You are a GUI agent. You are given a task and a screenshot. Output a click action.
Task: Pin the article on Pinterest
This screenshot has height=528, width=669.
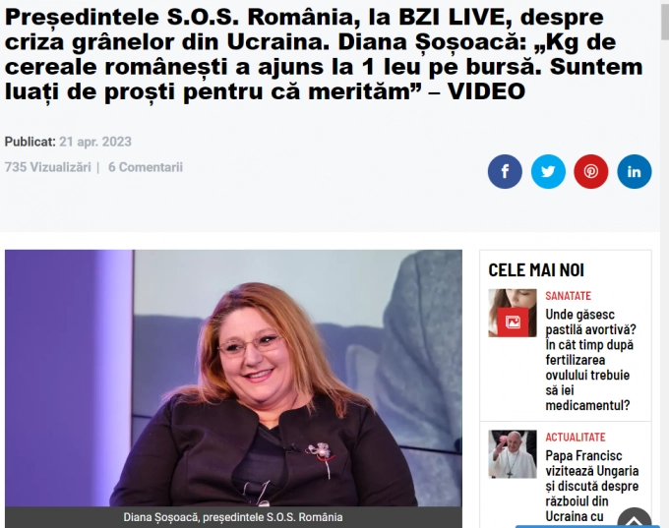[591, 171]
